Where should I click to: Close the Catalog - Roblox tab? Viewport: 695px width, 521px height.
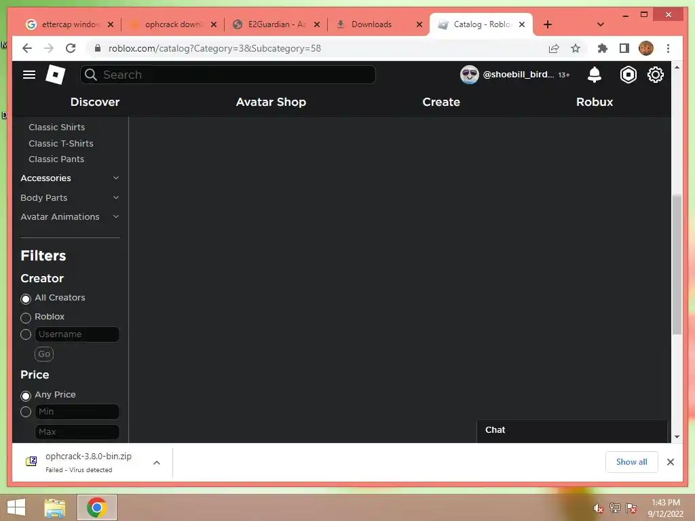[522, 24]
